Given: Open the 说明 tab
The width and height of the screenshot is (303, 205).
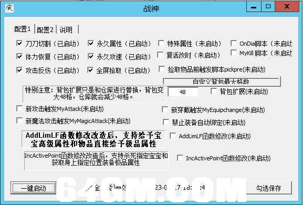Looking at the screenshot, I should [x=66, y=30].
